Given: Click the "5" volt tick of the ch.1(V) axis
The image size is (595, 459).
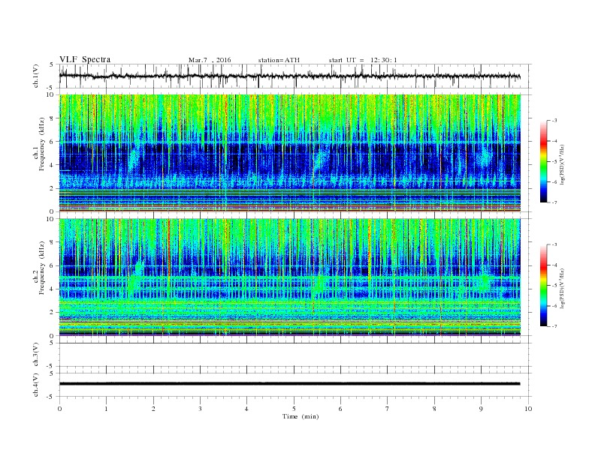Looking at the screenshot, I should tap(52, 64).
